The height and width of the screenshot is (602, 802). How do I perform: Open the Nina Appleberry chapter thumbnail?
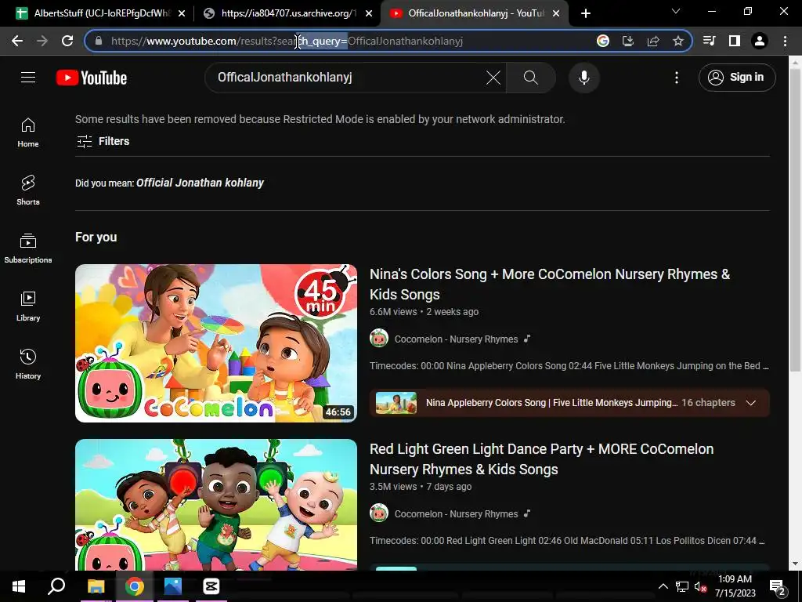pyautogui.click(x=396, y=403)
